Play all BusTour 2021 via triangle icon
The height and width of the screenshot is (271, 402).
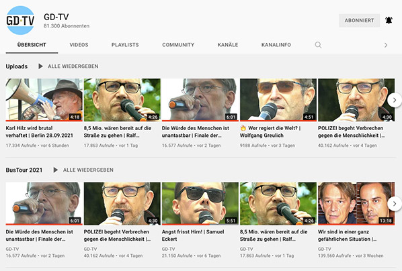pos(55,170)
